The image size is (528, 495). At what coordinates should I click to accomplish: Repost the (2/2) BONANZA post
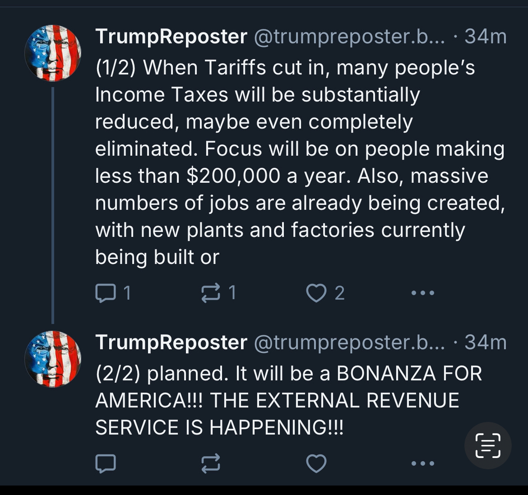click(x=211, y=463)
